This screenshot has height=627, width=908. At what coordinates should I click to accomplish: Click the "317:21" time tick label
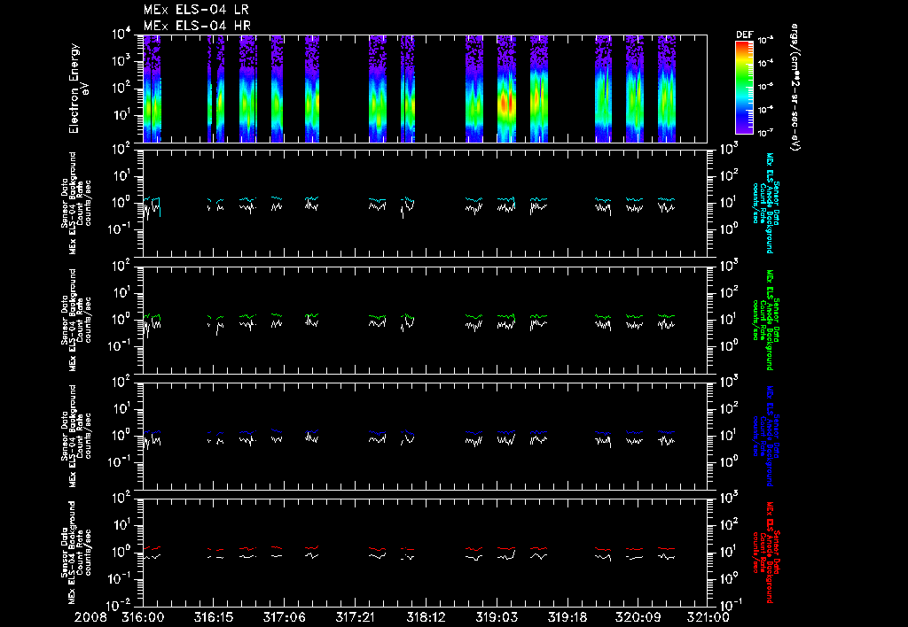[x=355, y=618]
